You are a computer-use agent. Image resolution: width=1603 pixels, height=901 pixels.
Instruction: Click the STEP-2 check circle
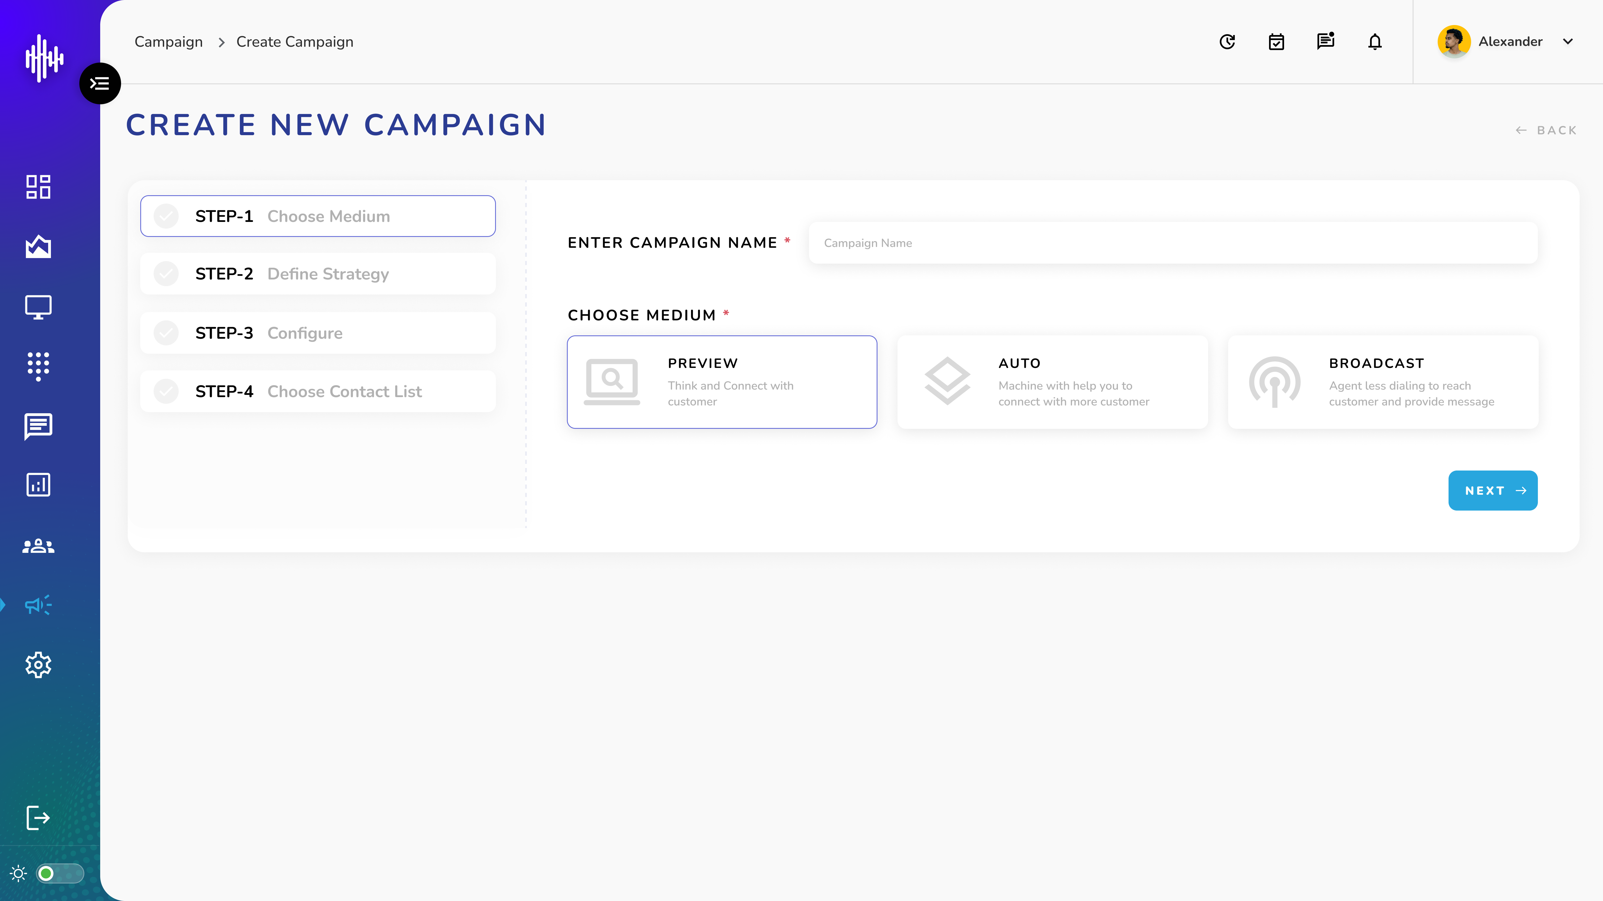[166, 274]
